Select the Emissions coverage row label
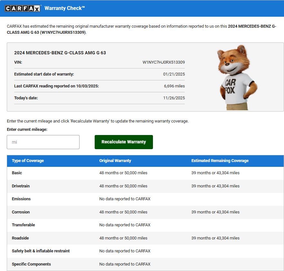Viewport: 284px width, 271px height. tap(21, 199)
